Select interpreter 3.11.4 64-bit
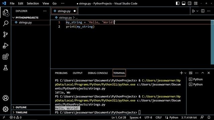 click(189, 117)
